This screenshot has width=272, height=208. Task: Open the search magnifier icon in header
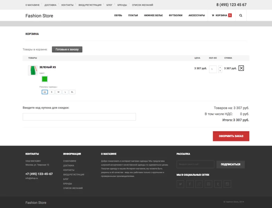[241, 16]
